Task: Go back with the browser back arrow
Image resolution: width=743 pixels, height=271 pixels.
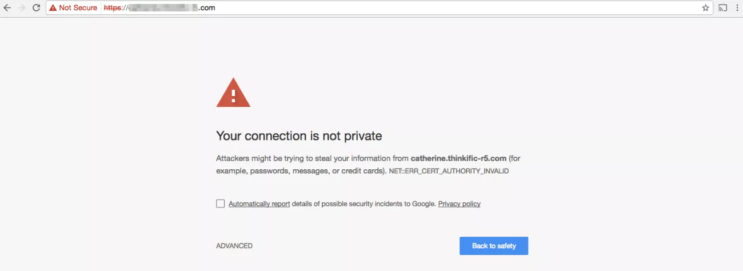Action: coord(7,8)
